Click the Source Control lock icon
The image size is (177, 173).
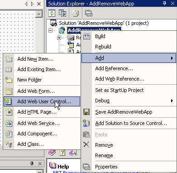[86, 123]
